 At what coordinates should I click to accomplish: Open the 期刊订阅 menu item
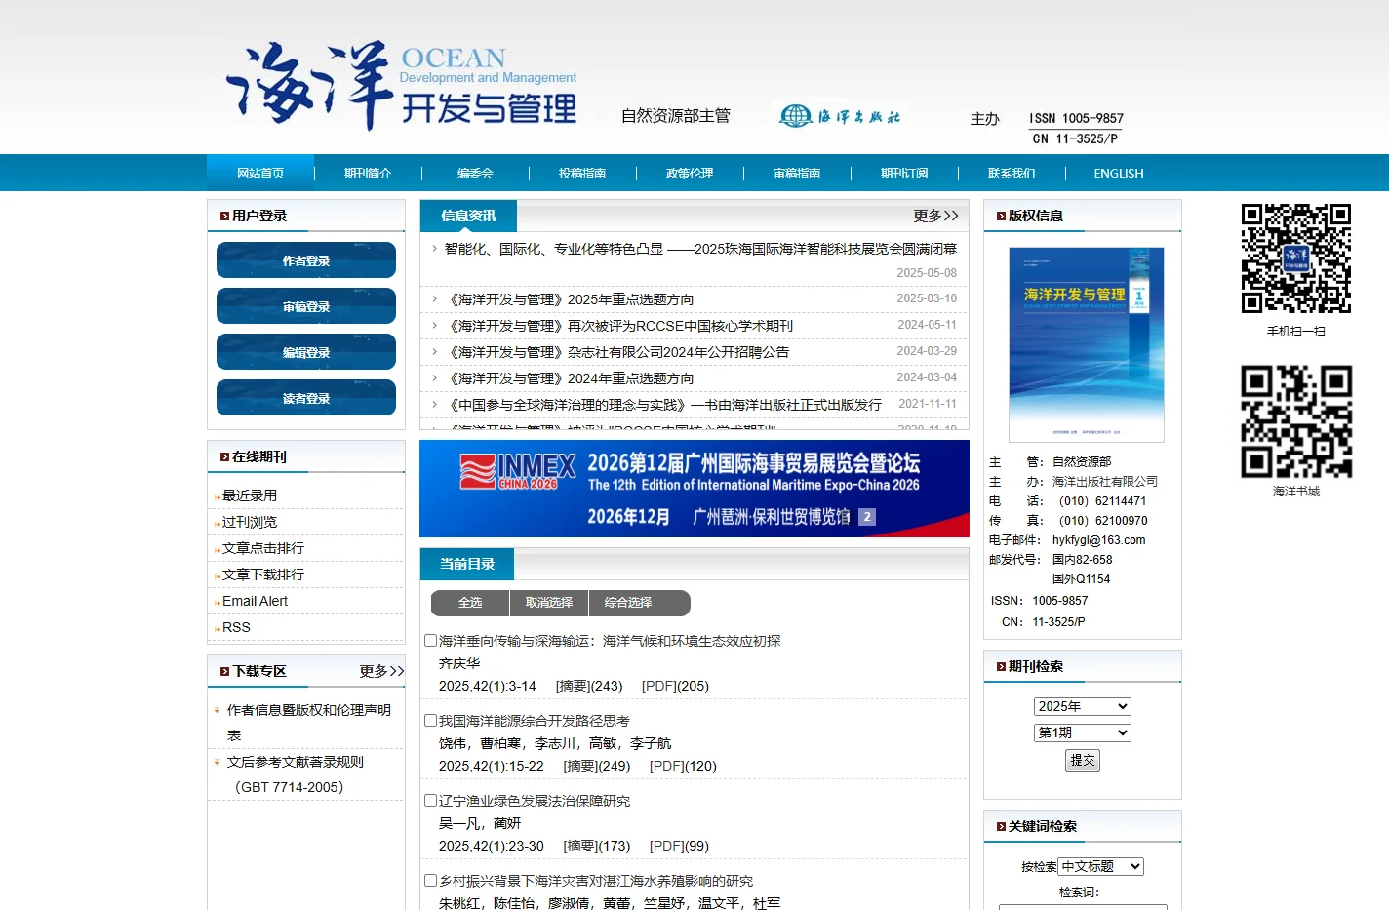point(904,174)
